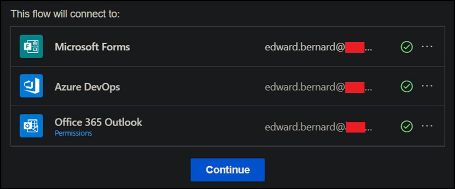
Task: Select the Microsoft Forms connection name
Action: click(x=92, y=47)
